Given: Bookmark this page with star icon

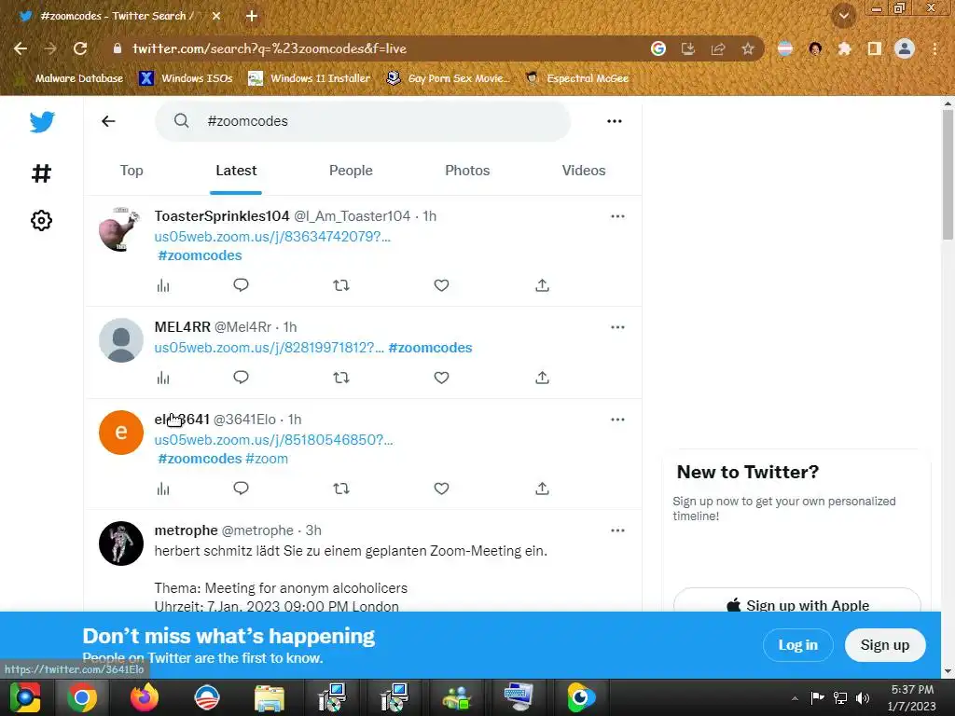Looking at the screenshot, I should click(x=748, y=48).
